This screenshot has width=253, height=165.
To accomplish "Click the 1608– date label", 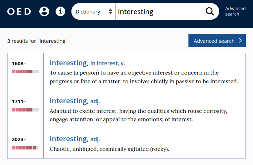I will point(19,64).
